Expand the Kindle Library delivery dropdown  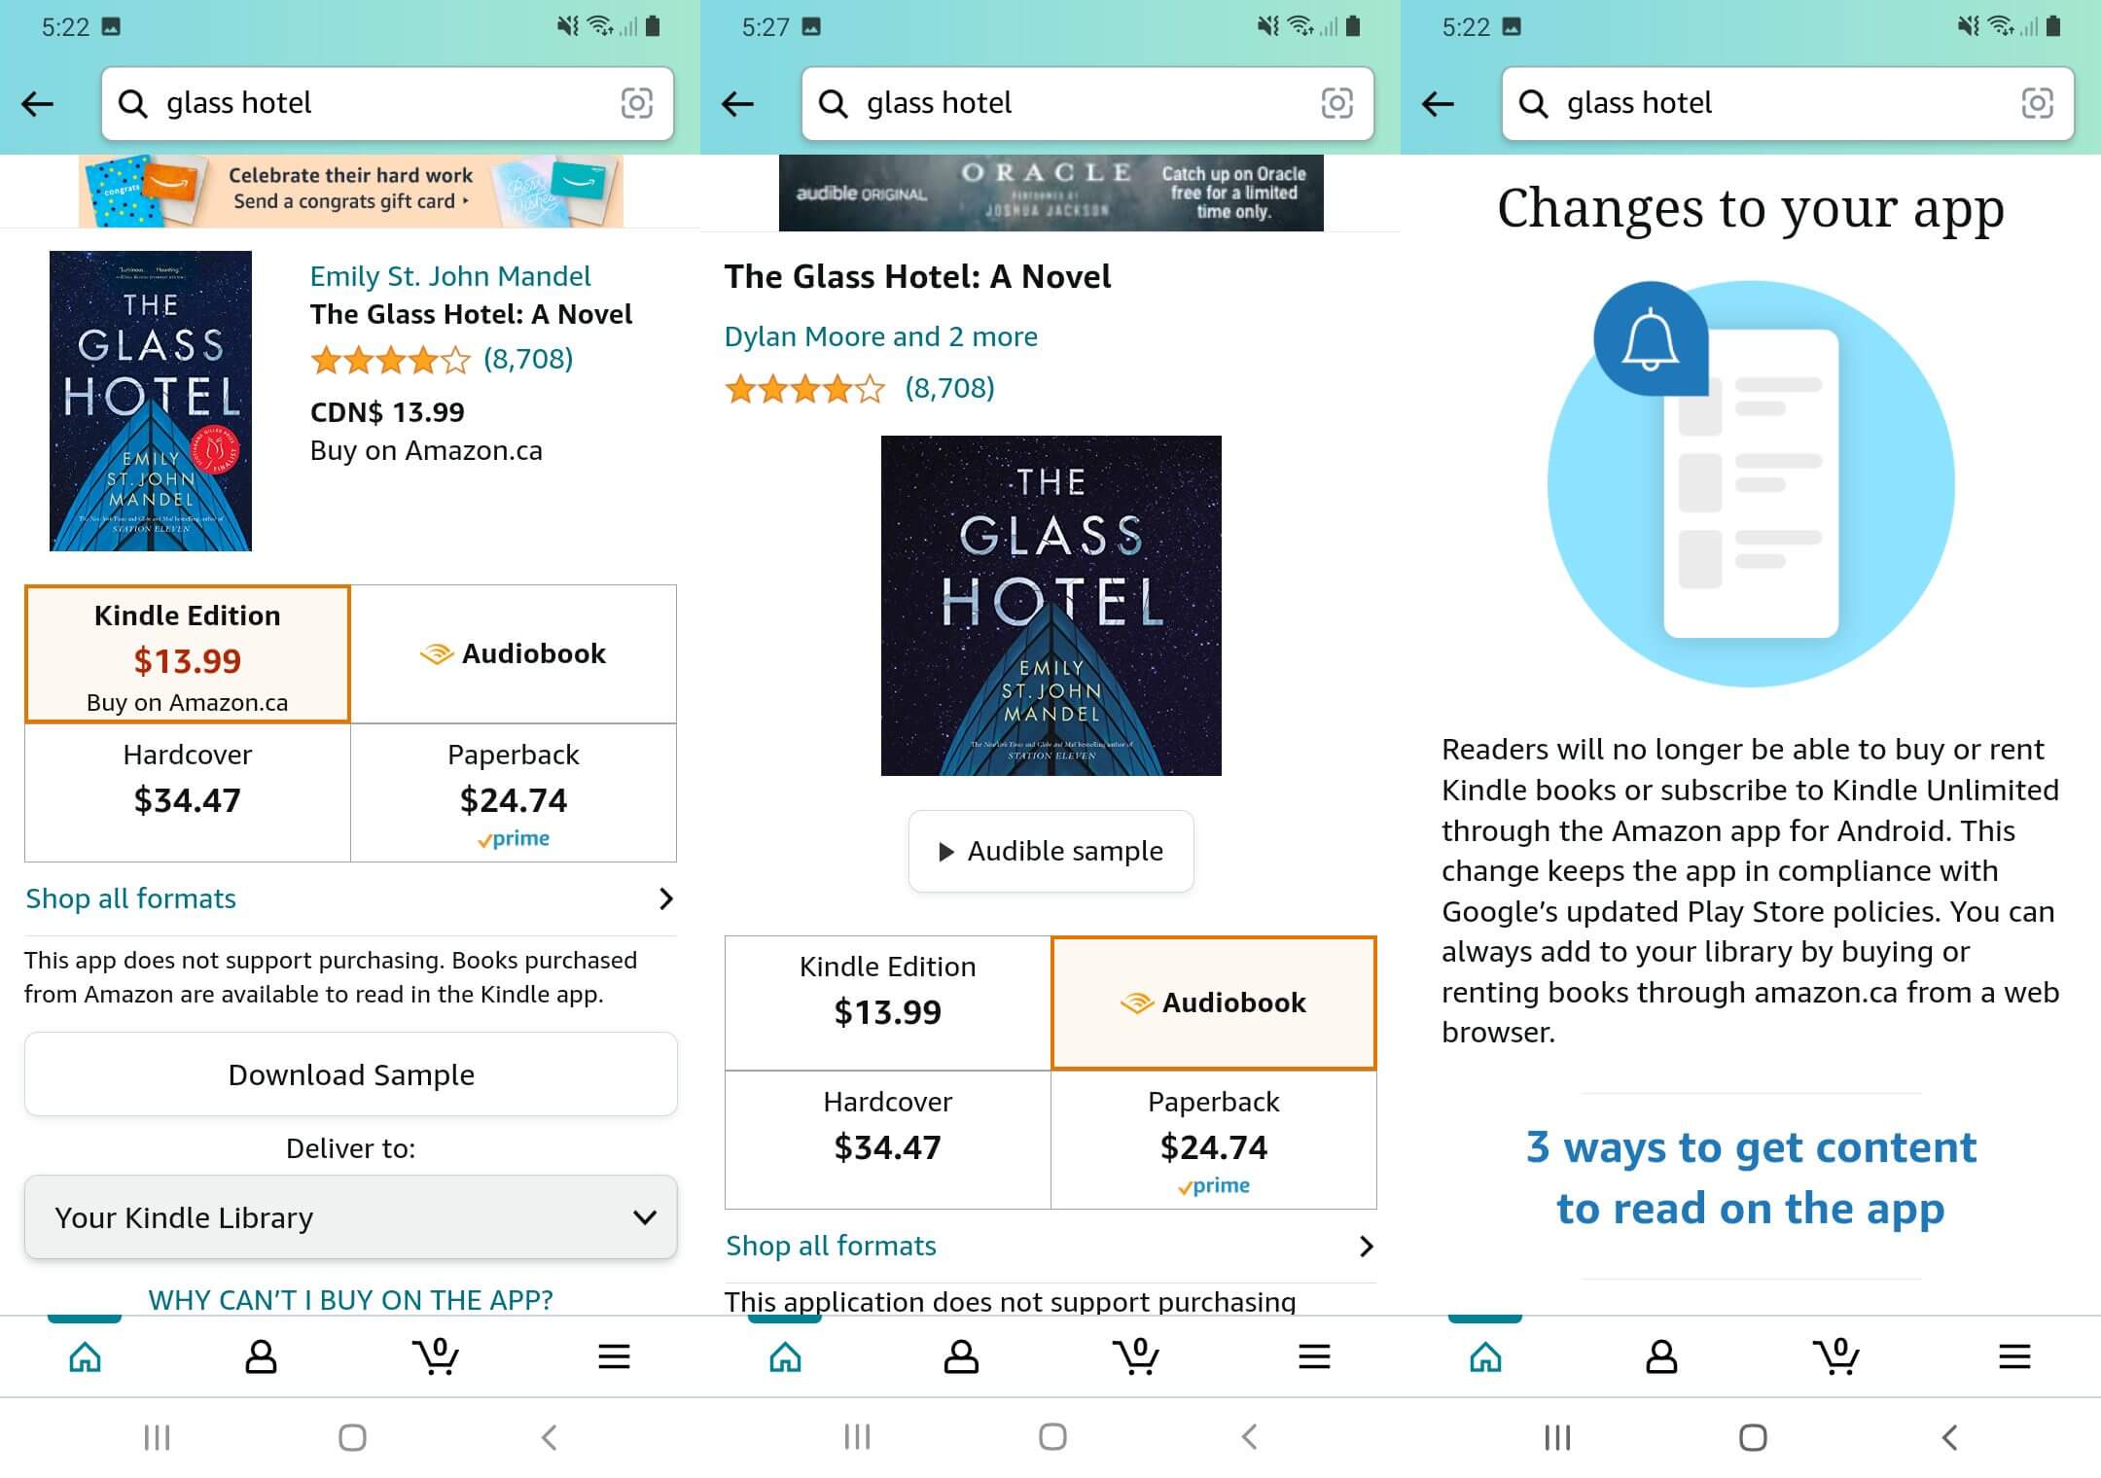349,1217
